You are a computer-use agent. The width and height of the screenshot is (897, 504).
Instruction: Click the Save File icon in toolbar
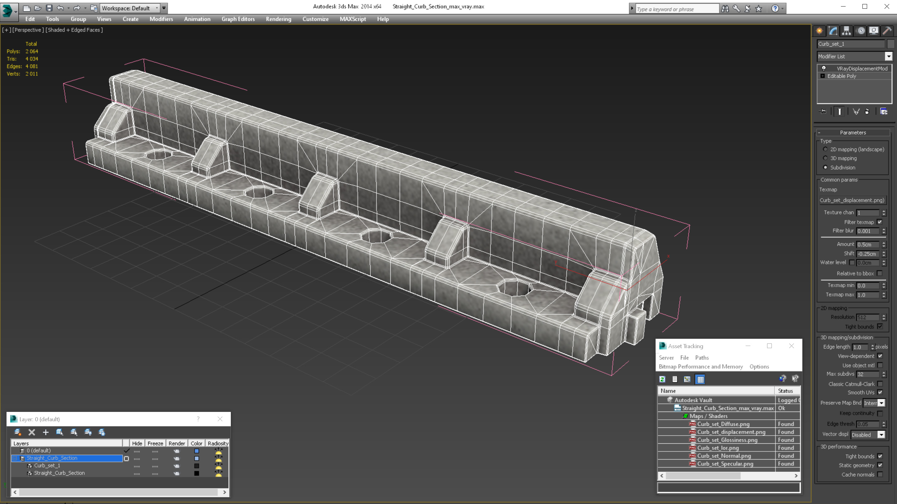49,8
